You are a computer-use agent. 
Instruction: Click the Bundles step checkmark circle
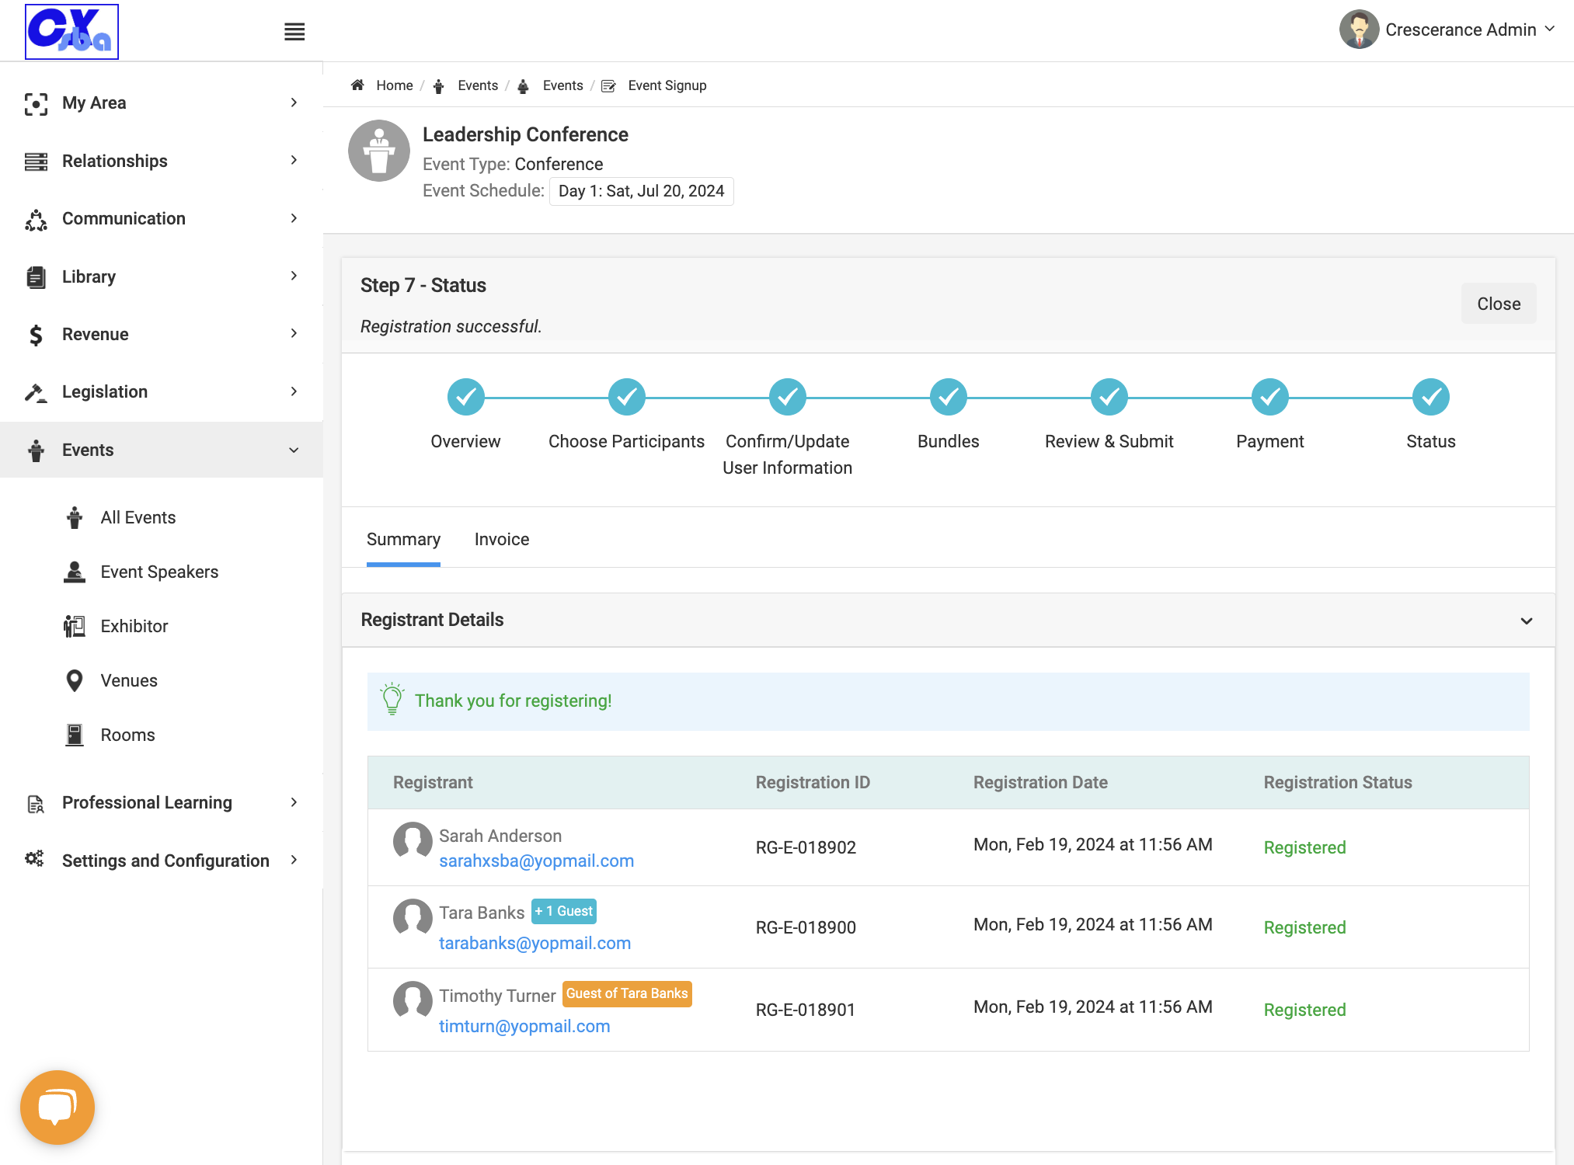pyautogui.click(x=948, y=398)
